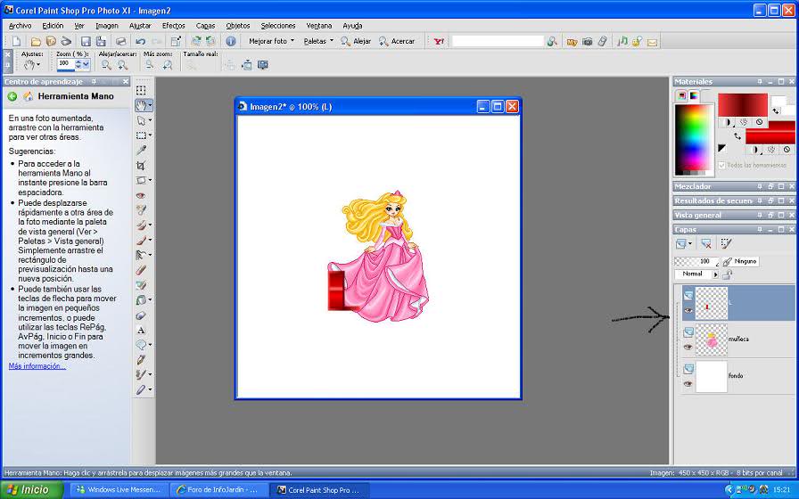Switch to Windows Live Messenger taskbar item
The image size is (799, 499).
click(119, 490)
